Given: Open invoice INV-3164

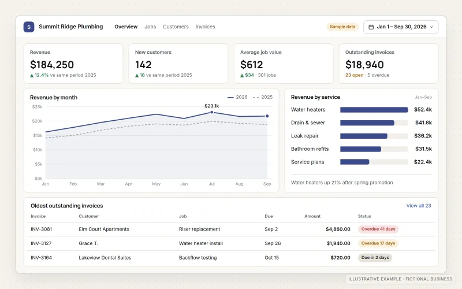Looking at the screenshot, I should pyautogui.click(x=41, y=257).
